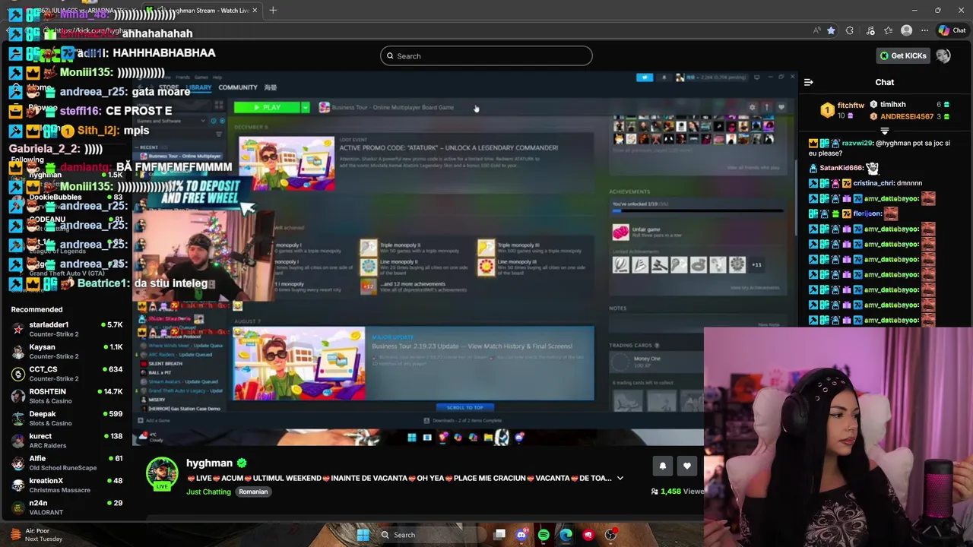Close the hyghman Stream browser tab
This screenshot has height=547, width=973.
point(255,10)
